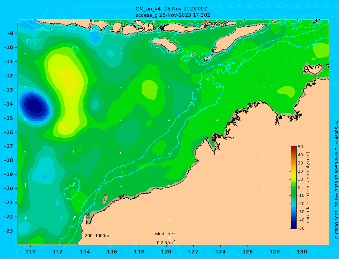Click the latitude axis label '-12'
The width and height of the screenshot is (339, 259).
(9, 76)
